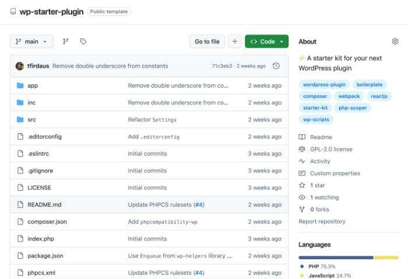Screen dimensions: 408x279
Task: Click the Readme book icon
Action: [x=302, y=137]
